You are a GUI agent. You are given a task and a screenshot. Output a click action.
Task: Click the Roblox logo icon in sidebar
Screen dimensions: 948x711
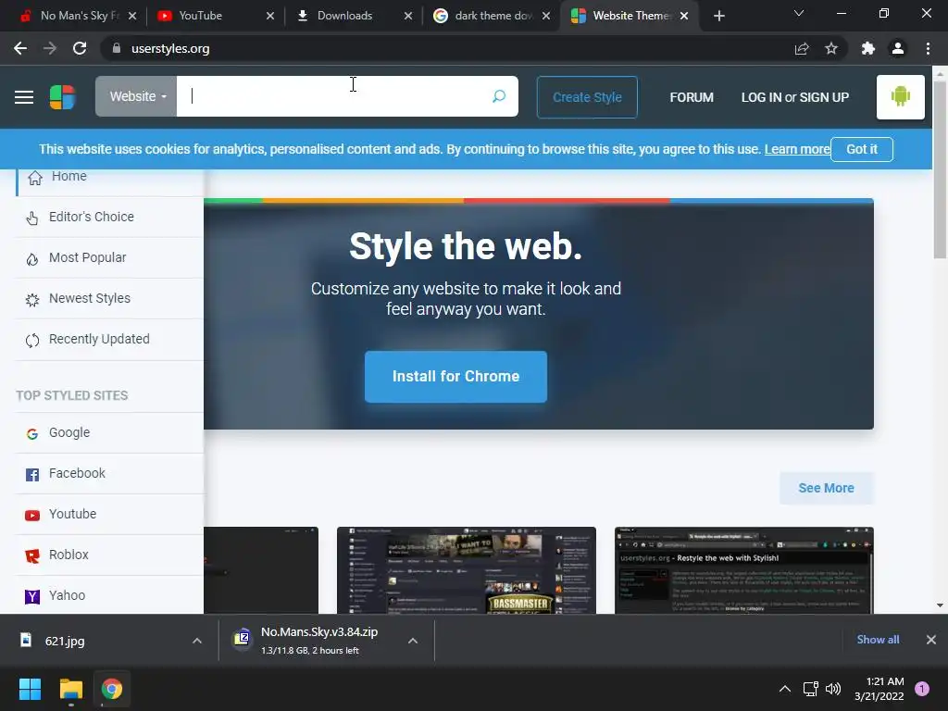tap(32, 555)
